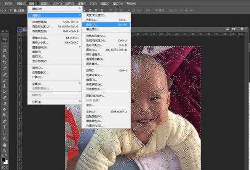Click the foreground color swatch
Screen dimensions: 250x170
tap(3, 160)
